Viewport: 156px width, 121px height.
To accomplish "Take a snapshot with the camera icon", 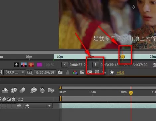I will 60,72.
